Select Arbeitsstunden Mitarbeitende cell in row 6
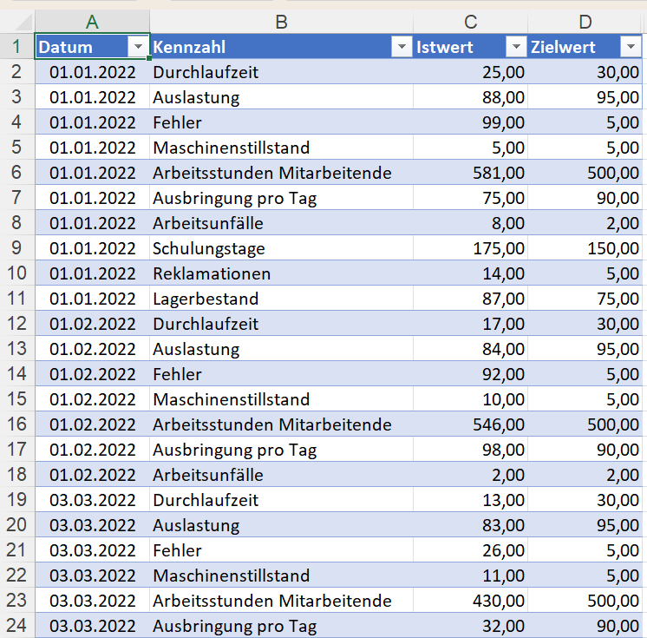 point(281,173)
